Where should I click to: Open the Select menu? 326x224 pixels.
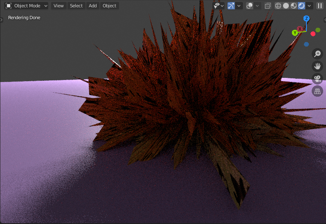76,6
